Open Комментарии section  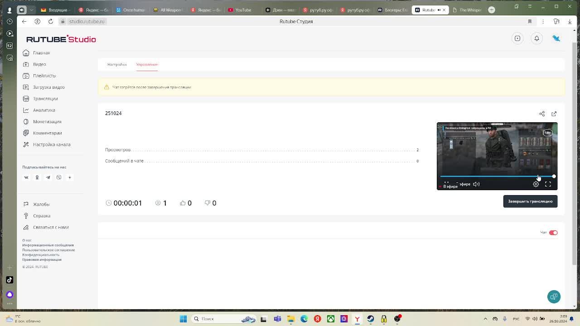(x=43, y=133)
